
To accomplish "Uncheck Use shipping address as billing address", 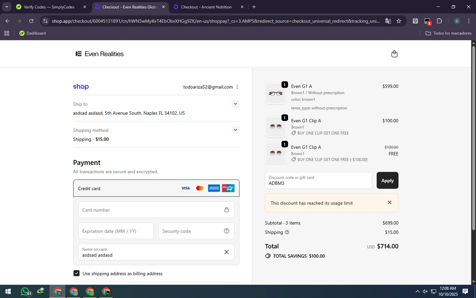I will point(76,273).
